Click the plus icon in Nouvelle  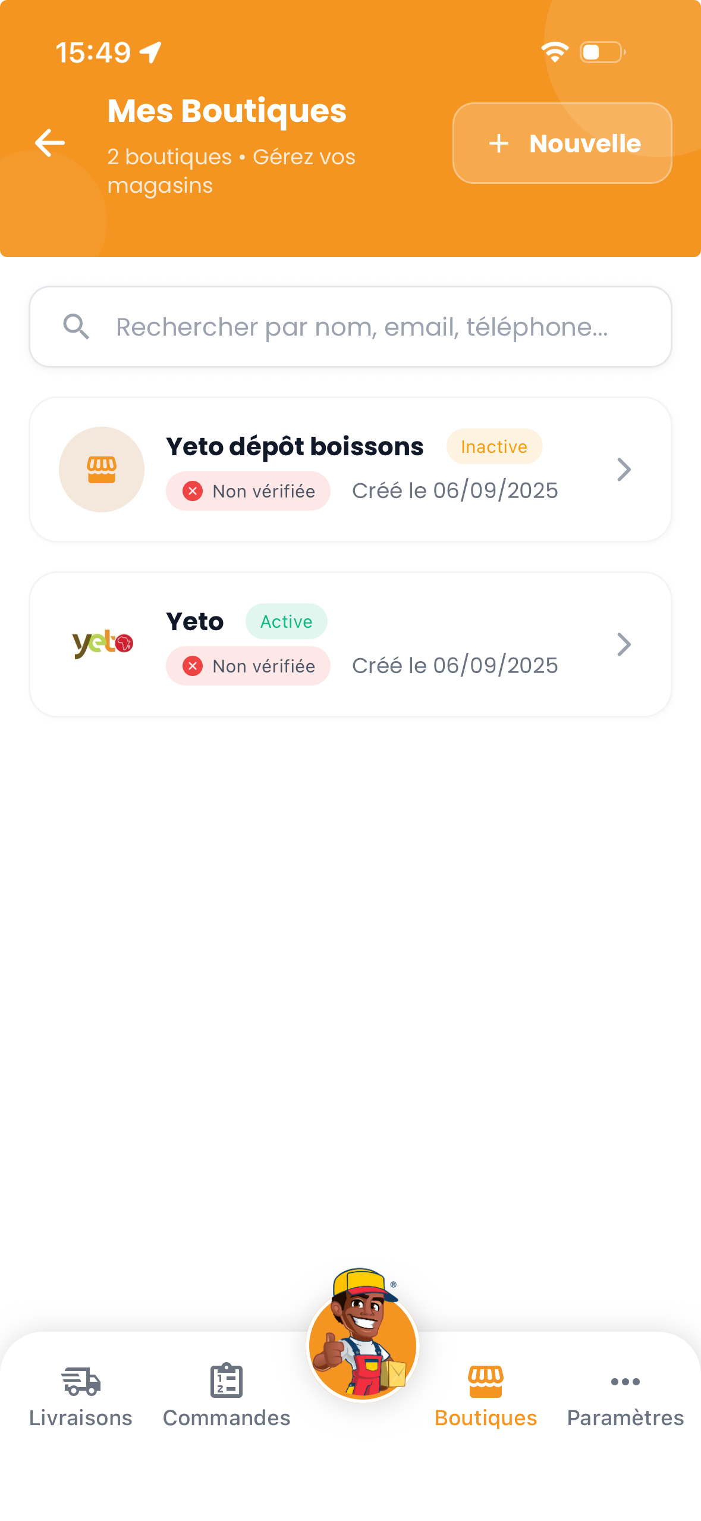pos(499,143)
